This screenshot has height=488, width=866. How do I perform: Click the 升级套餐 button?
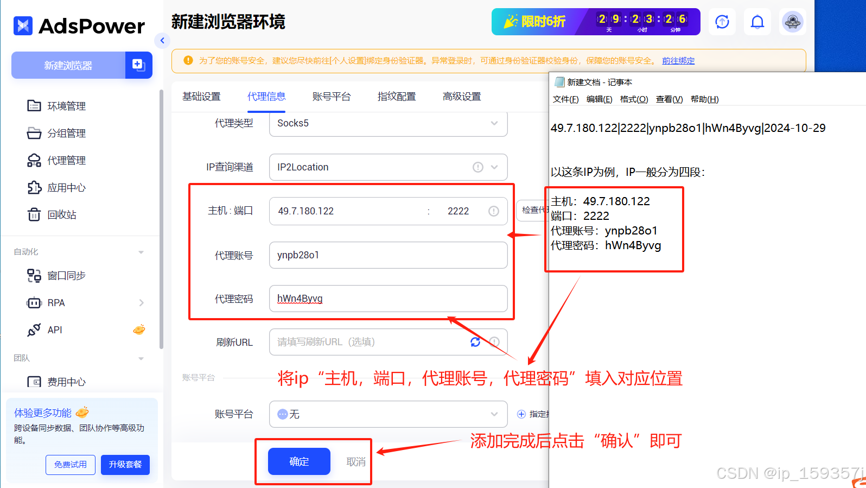125,465
